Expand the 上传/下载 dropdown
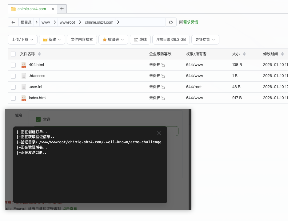 coord(22,40)
